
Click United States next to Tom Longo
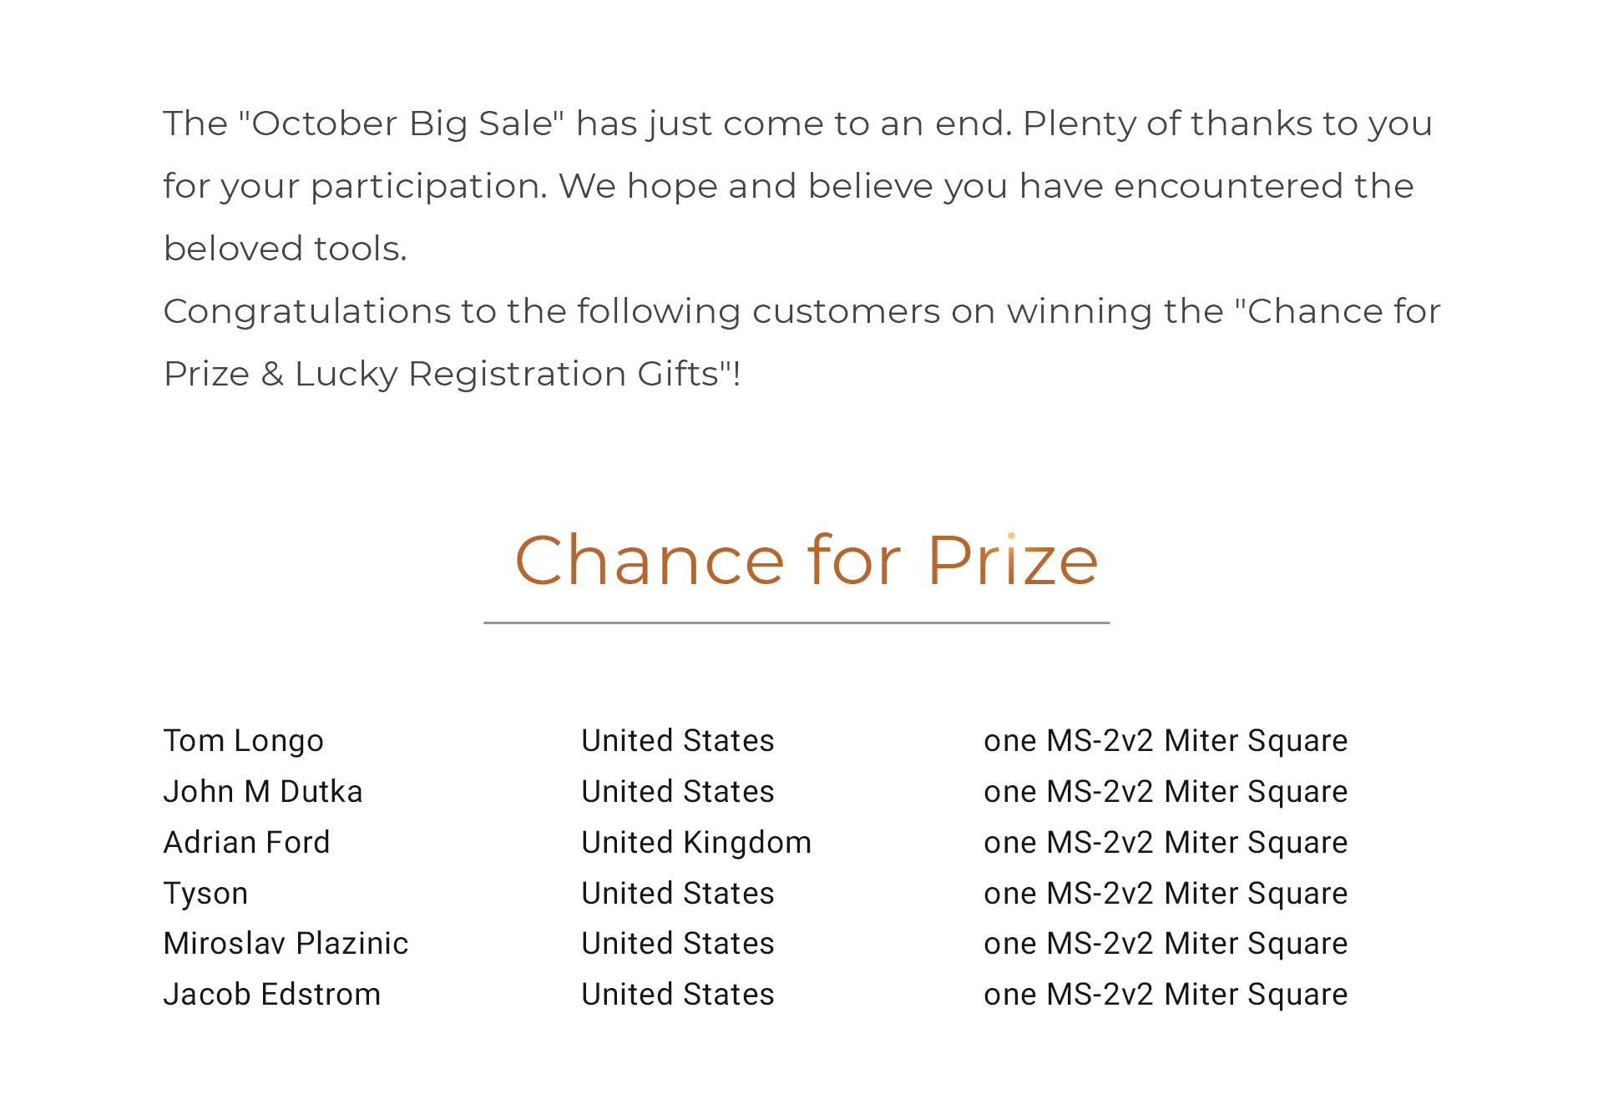(678, 741)
